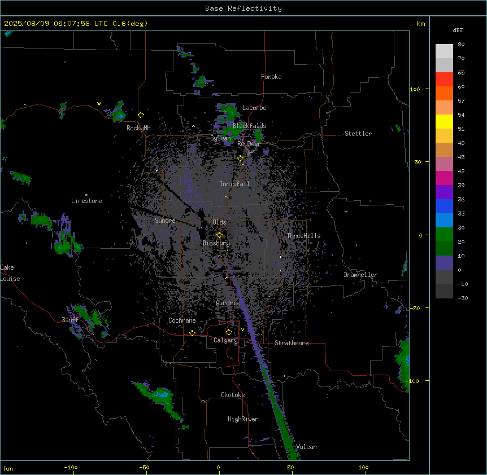Select the bright green 30-20 dBZ legend color
The image size is (487, 475).
pos(444,235)
